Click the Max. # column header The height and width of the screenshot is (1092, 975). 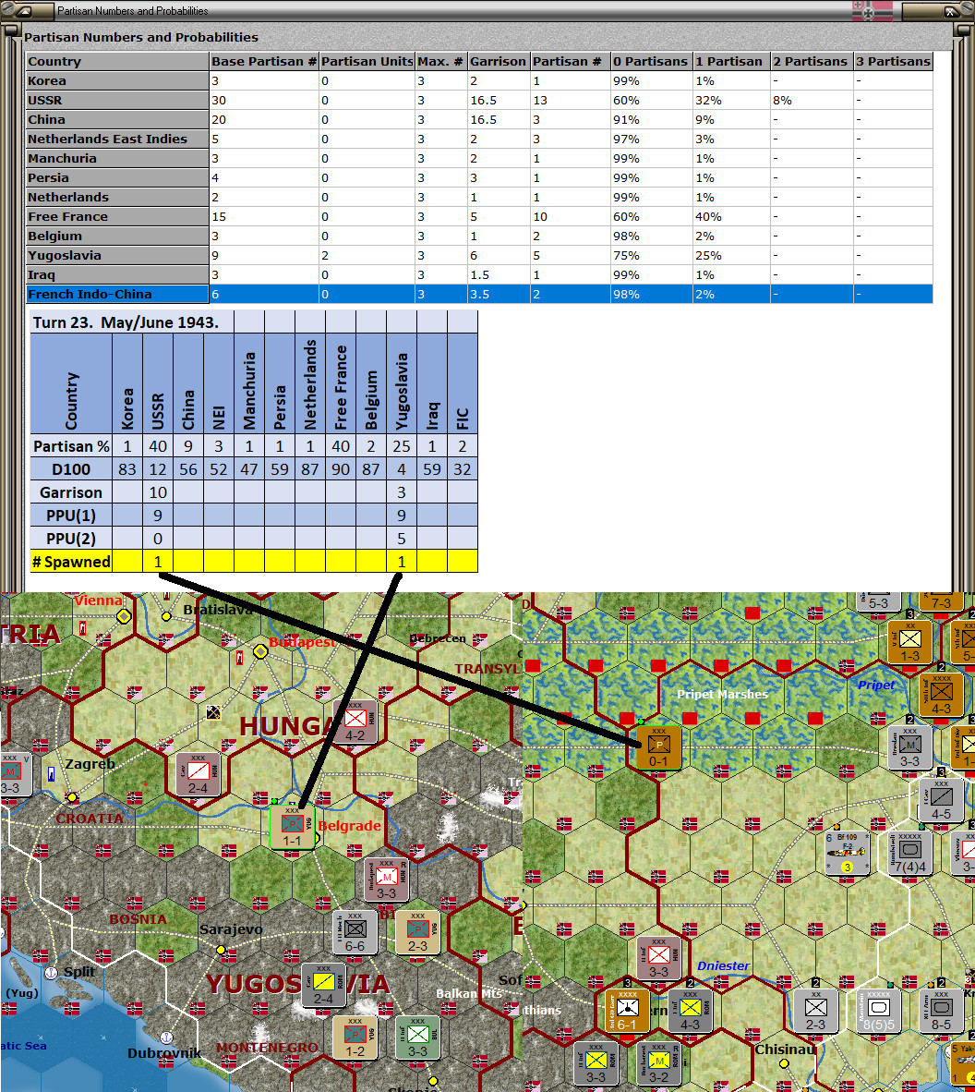pyautogui.click(x=441, y=61)
